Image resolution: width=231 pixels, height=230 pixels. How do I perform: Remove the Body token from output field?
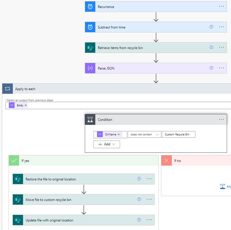26,105
